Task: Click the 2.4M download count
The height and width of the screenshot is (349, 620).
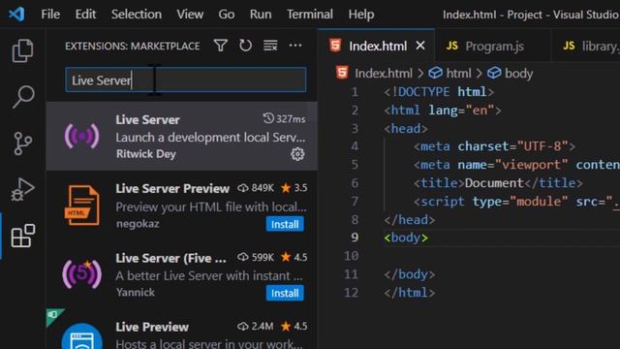Action: tap(263, 327)
